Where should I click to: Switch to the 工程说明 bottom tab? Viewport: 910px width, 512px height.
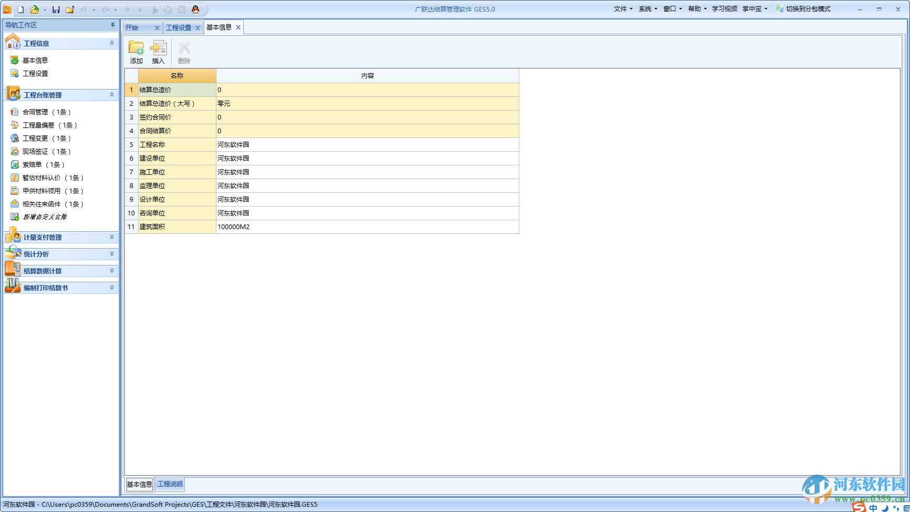pos(170,484)
